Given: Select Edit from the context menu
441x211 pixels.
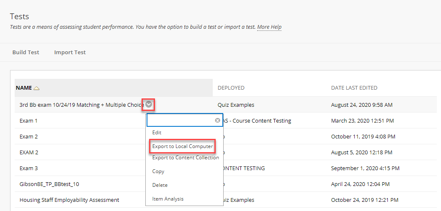Looking at the screenshot, I should [x=157, y=133].
